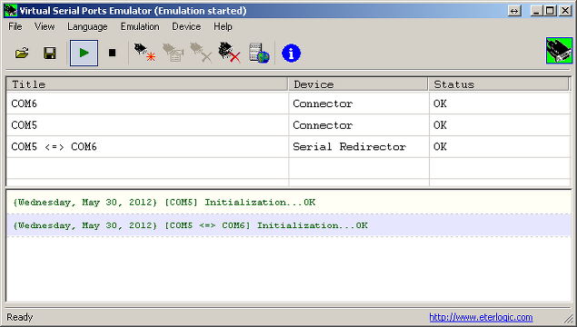The height and width of the screenshot is (327, 577).
Task: Open the View menu
Action: [x=45, y=27]
